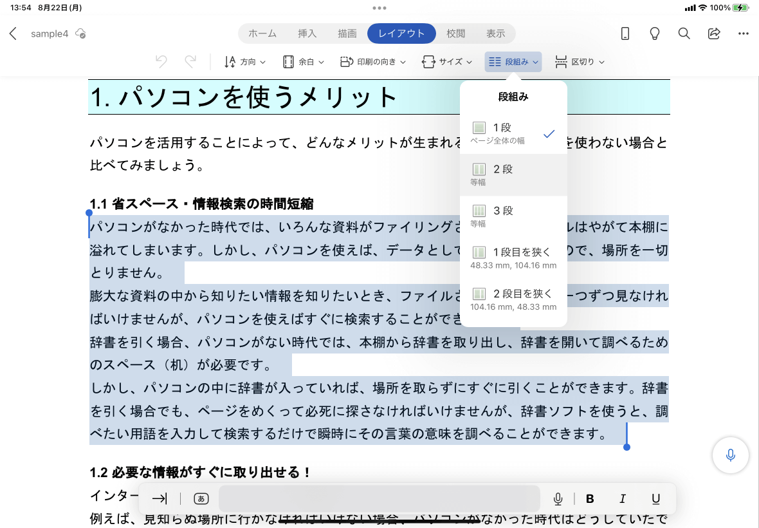The width and height of the screenshot is (759, 528).
Task: Tap the heading 1. パソコンを使うメリット
Action: tap(244, 97)
